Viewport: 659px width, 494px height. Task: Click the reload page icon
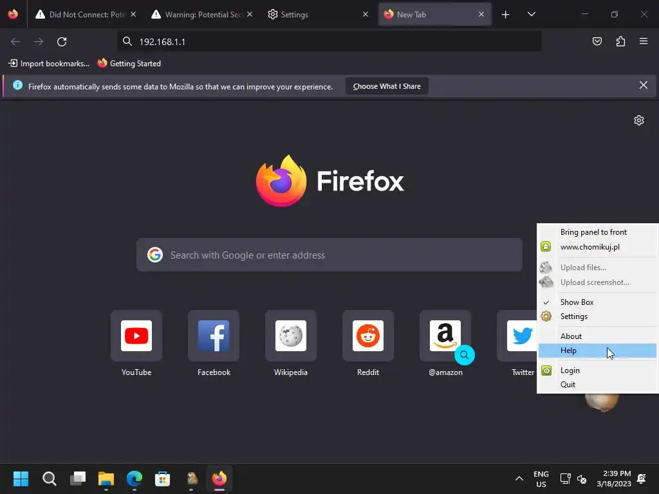(62, 42)
